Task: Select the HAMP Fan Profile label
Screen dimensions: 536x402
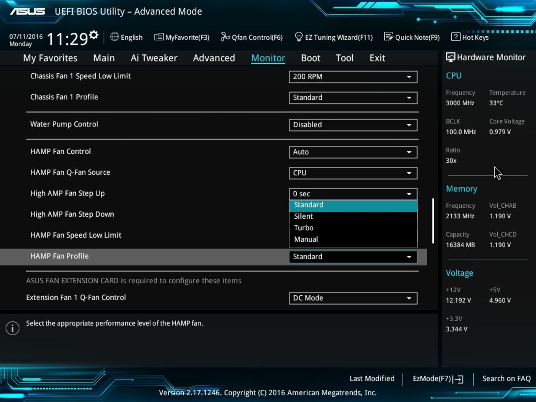Action: (x=60, y=256)
